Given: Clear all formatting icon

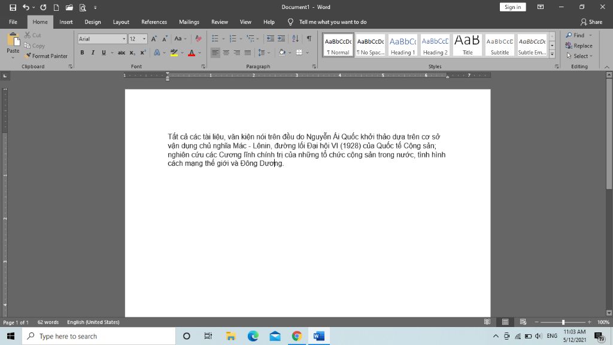Looking at the screenshot, I should click(x=198, y=39).
